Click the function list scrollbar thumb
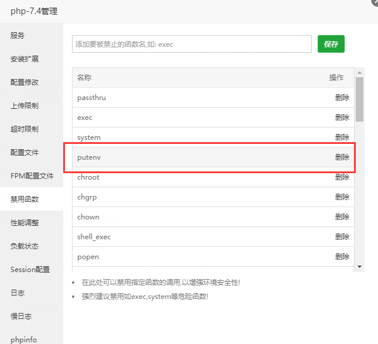 (x=359, y=99)
